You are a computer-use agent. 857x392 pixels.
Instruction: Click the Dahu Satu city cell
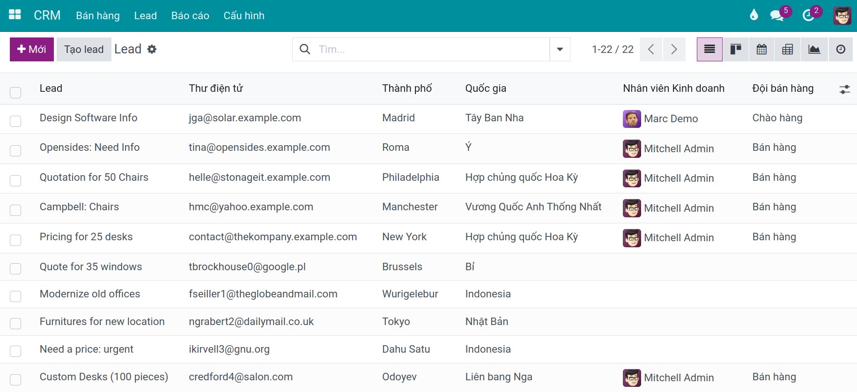(406, 349)
